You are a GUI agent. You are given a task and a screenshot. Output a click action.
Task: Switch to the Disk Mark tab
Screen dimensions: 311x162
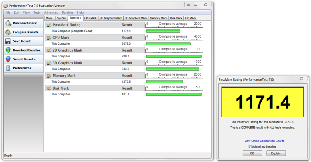click(x=176, y=18)
